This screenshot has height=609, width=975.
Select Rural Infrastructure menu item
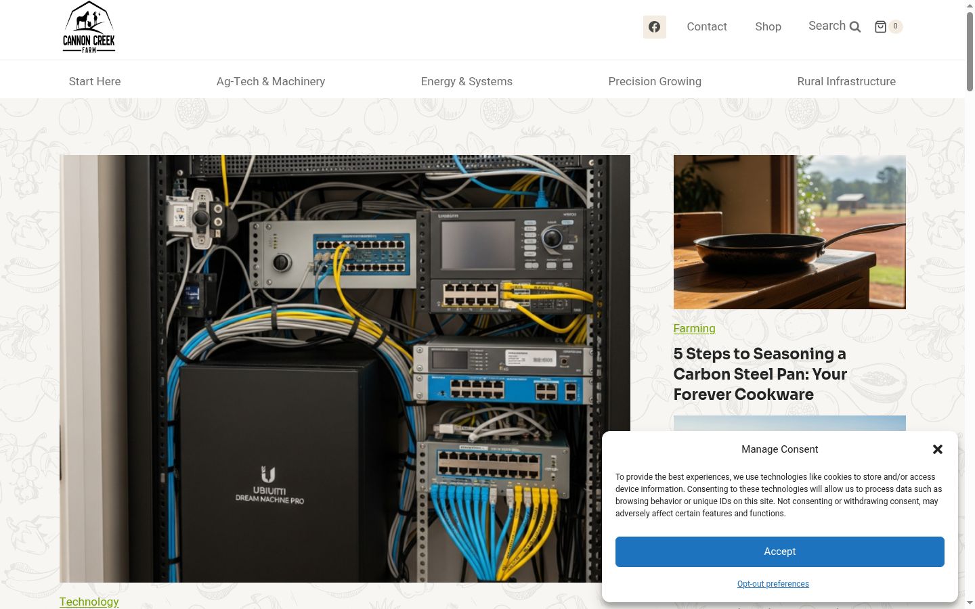click(x=846, y=81)
